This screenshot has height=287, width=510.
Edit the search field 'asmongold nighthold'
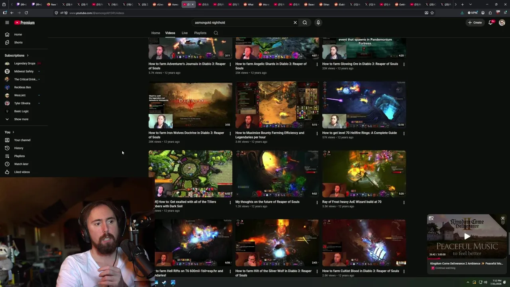pos(242,23)
